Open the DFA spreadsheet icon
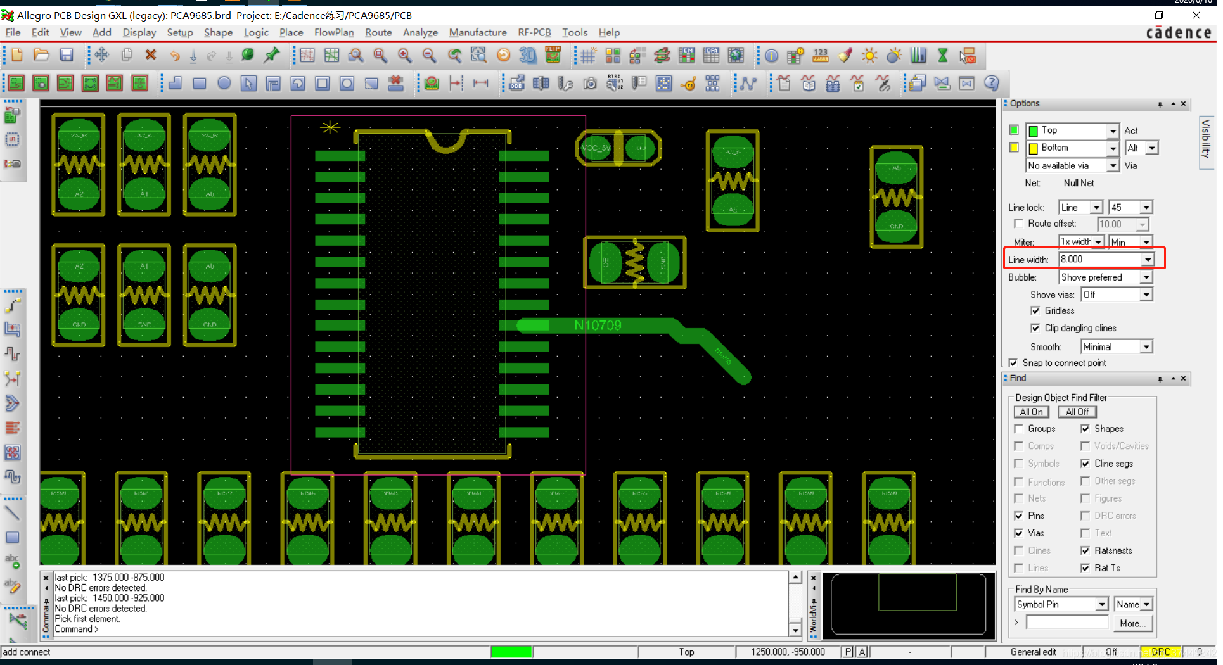 click(711, 56)
